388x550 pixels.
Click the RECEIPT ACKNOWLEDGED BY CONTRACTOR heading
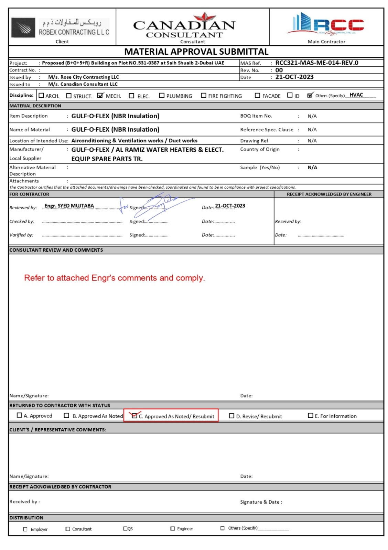(x=60, y=487)
